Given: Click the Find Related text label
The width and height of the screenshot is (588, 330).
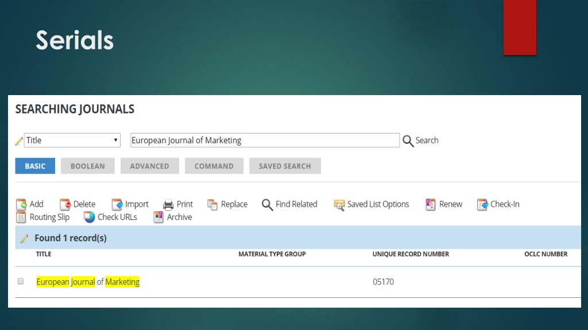Looking at the screenshot, I should [x=296, y=204].
